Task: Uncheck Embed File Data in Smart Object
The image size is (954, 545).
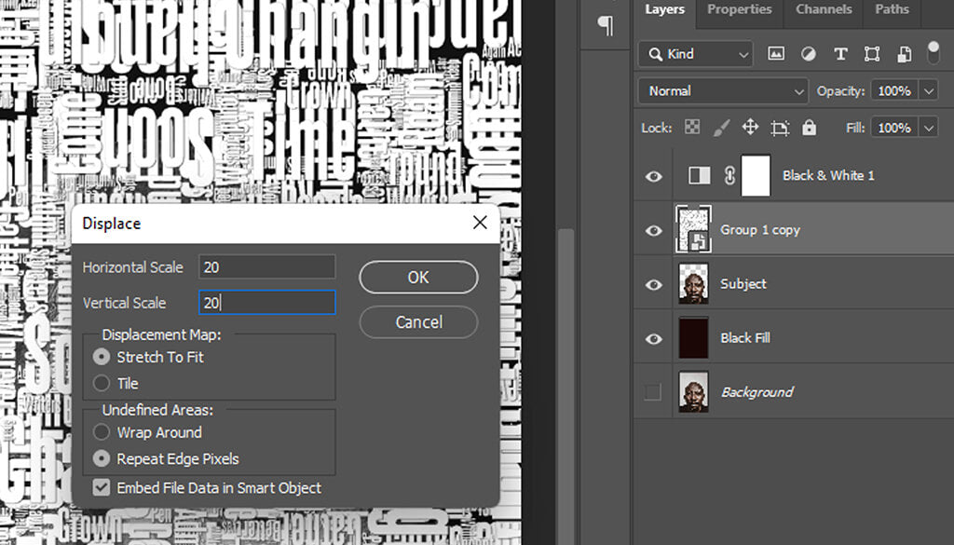Action: pos(101,487)
